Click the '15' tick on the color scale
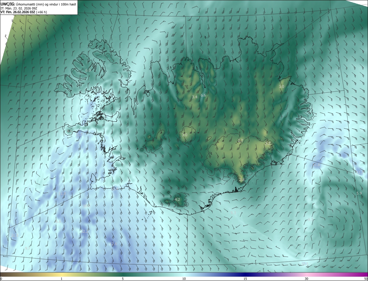This screenshot has width=368, height=281. pos(245,279)
